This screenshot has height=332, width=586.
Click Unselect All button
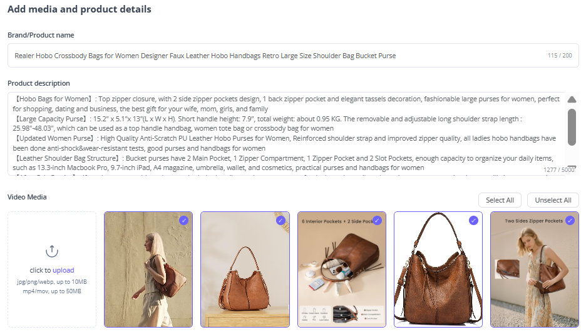[x=553, y=200]
